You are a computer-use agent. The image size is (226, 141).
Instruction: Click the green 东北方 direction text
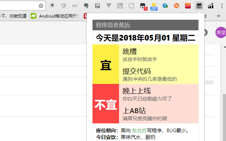[139, 130]
